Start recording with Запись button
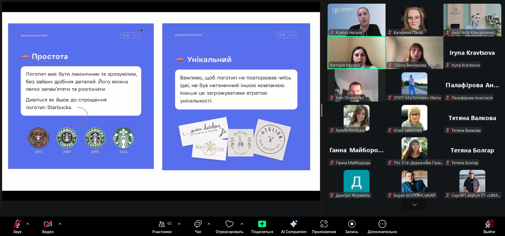The width and height of the screenshot is (505, 236). [352, 227]
